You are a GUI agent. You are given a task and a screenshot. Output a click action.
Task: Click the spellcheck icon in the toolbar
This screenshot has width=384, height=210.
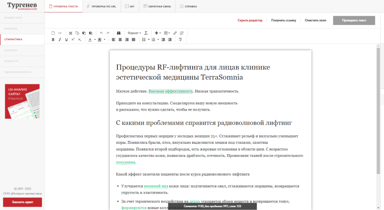point(181,39)
